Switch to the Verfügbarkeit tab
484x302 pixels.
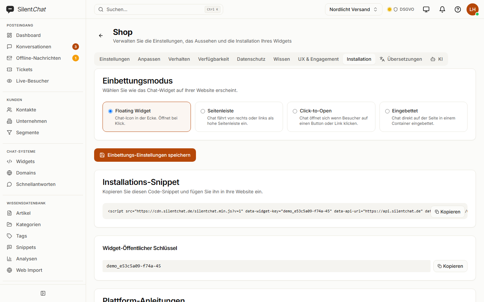[213, 59]
